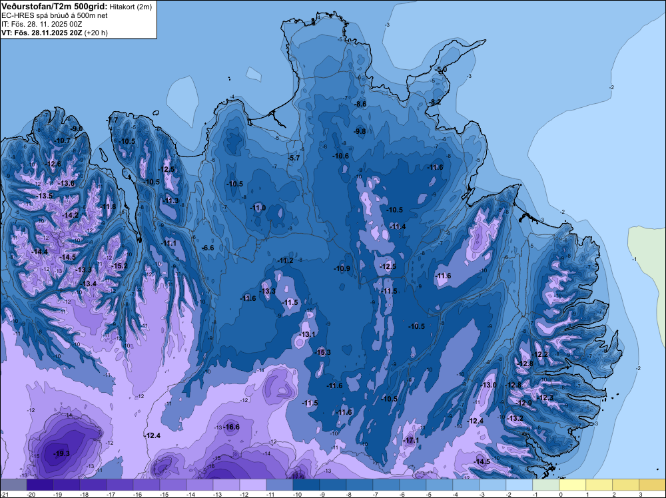Viewport: 666px width, 498px height.
Task: Click the -1 pale green legend swatch
Action: coord(546,485)
